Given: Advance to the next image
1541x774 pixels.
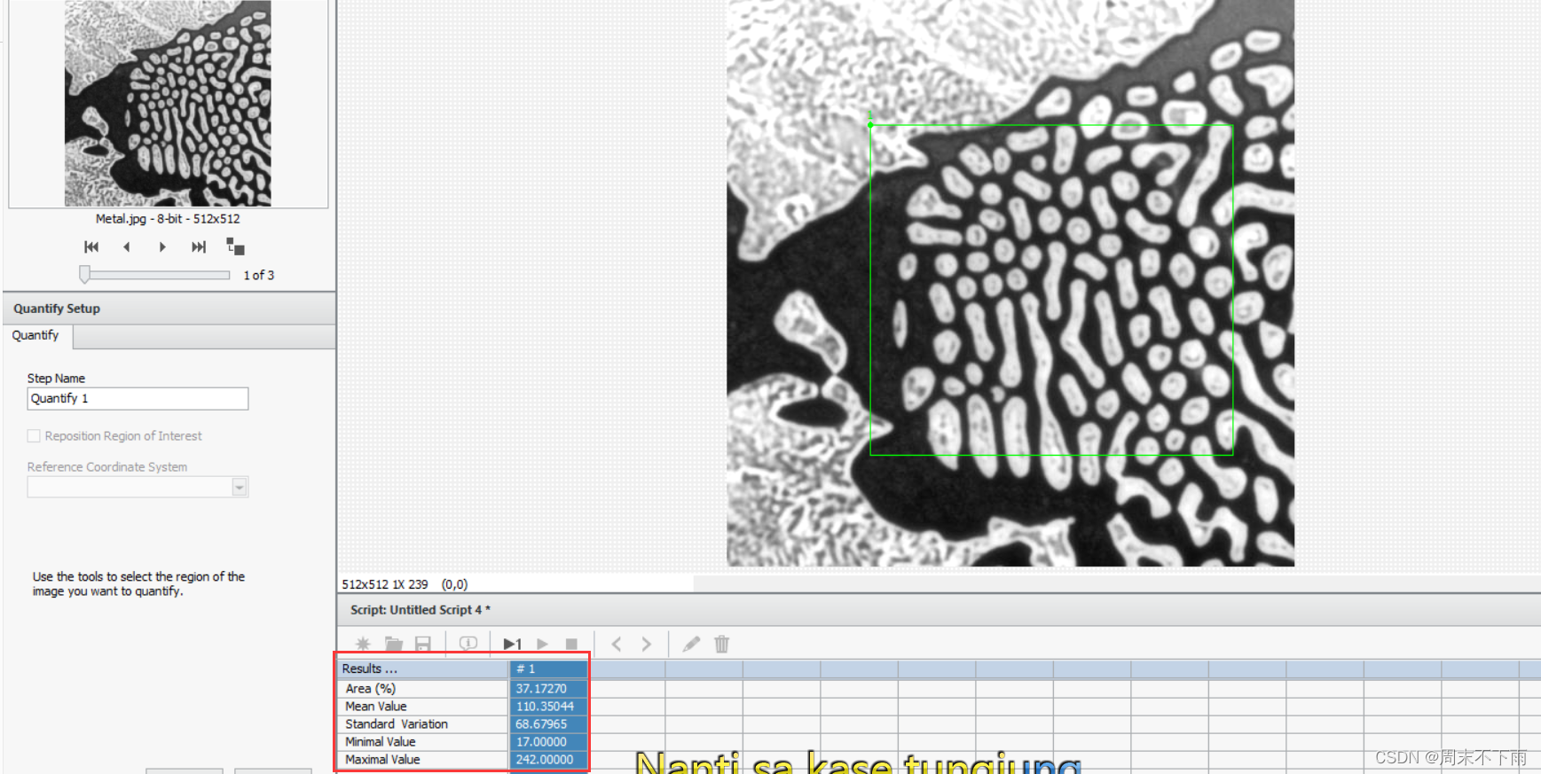Looking at the screenshot, I should [x=162, y=246].
